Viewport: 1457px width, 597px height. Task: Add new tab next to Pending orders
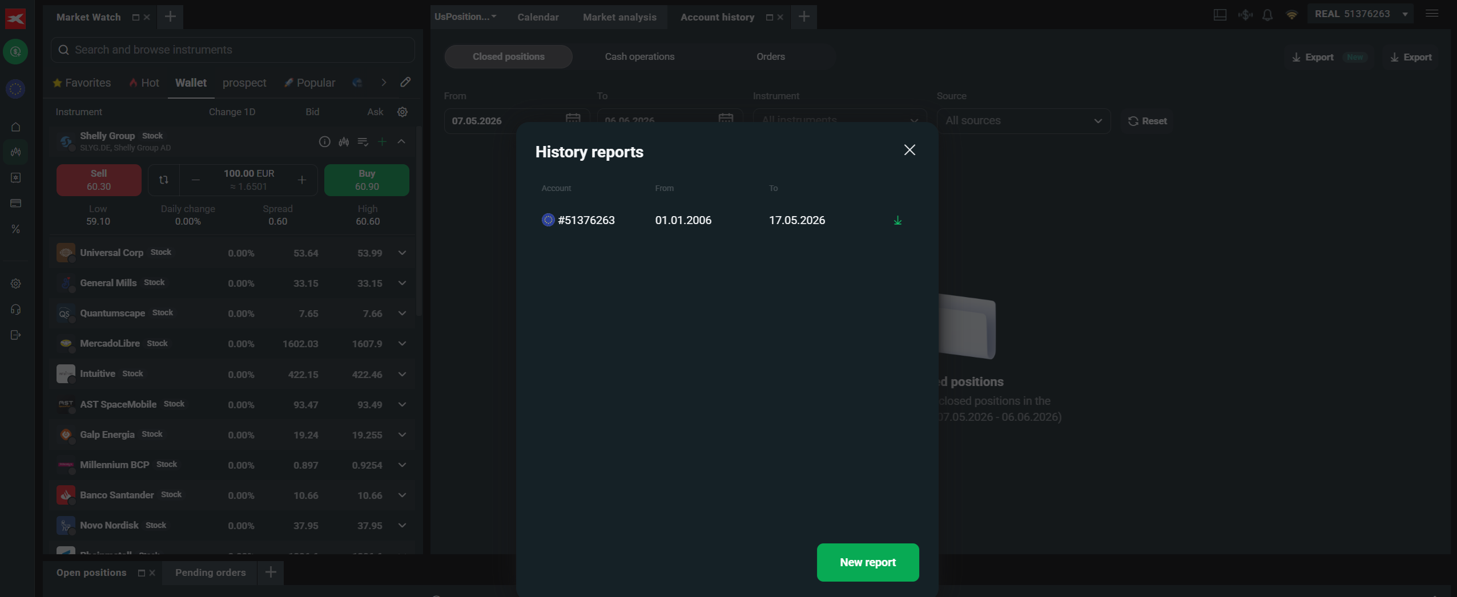(x=271, y=572)
